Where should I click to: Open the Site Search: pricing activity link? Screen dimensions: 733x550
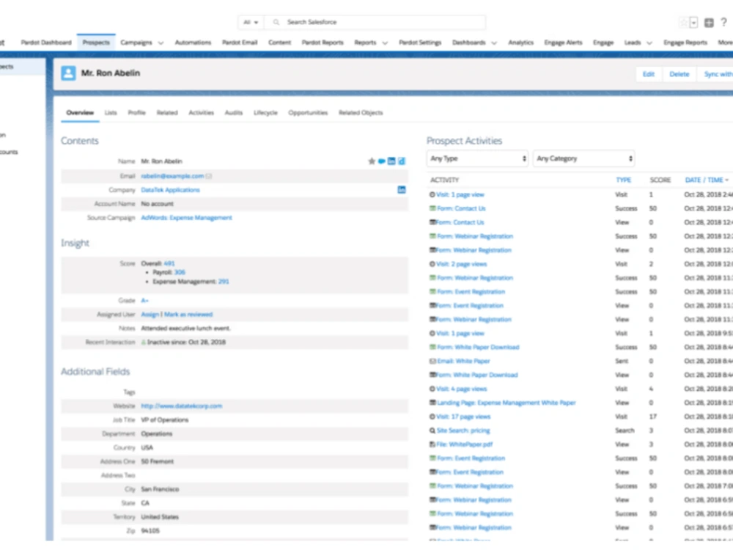tap(463, 430)
